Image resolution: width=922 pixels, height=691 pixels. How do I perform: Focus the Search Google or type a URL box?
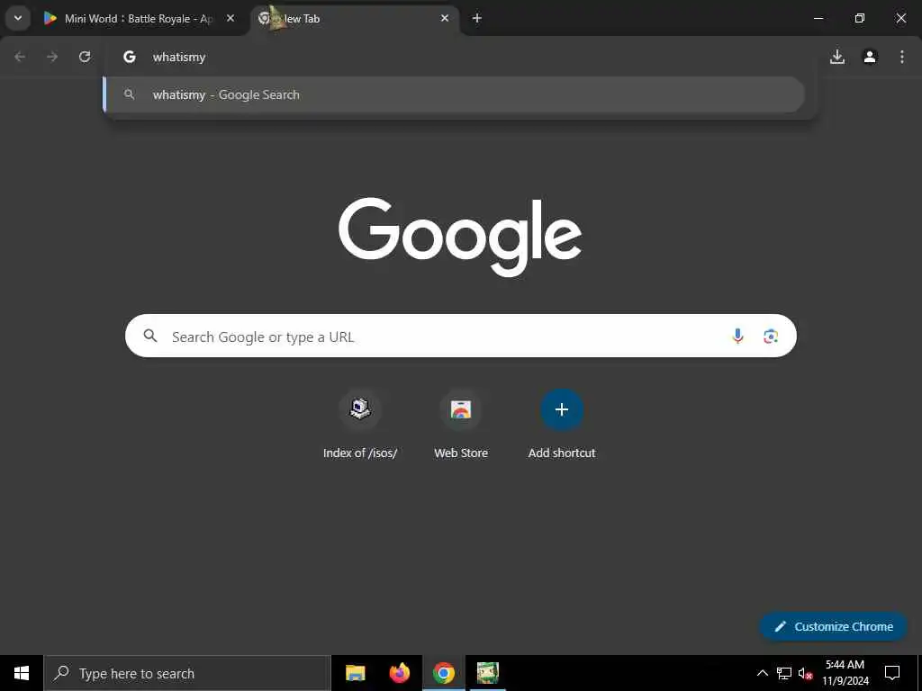click(460, 336)
